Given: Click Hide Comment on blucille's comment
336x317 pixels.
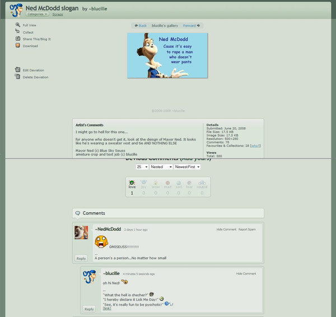Looking at the screenshot, I should point(246,274).
